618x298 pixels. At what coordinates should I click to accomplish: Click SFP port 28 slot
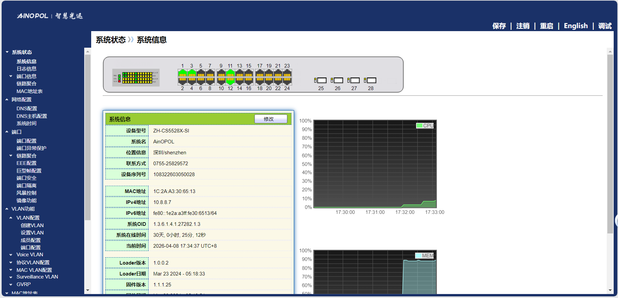click(370, 80)
